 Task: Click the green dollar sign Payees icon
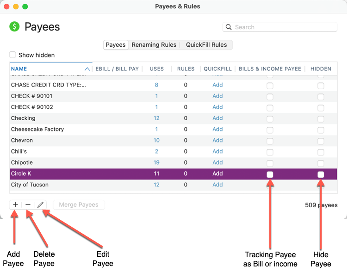[15, 27]
